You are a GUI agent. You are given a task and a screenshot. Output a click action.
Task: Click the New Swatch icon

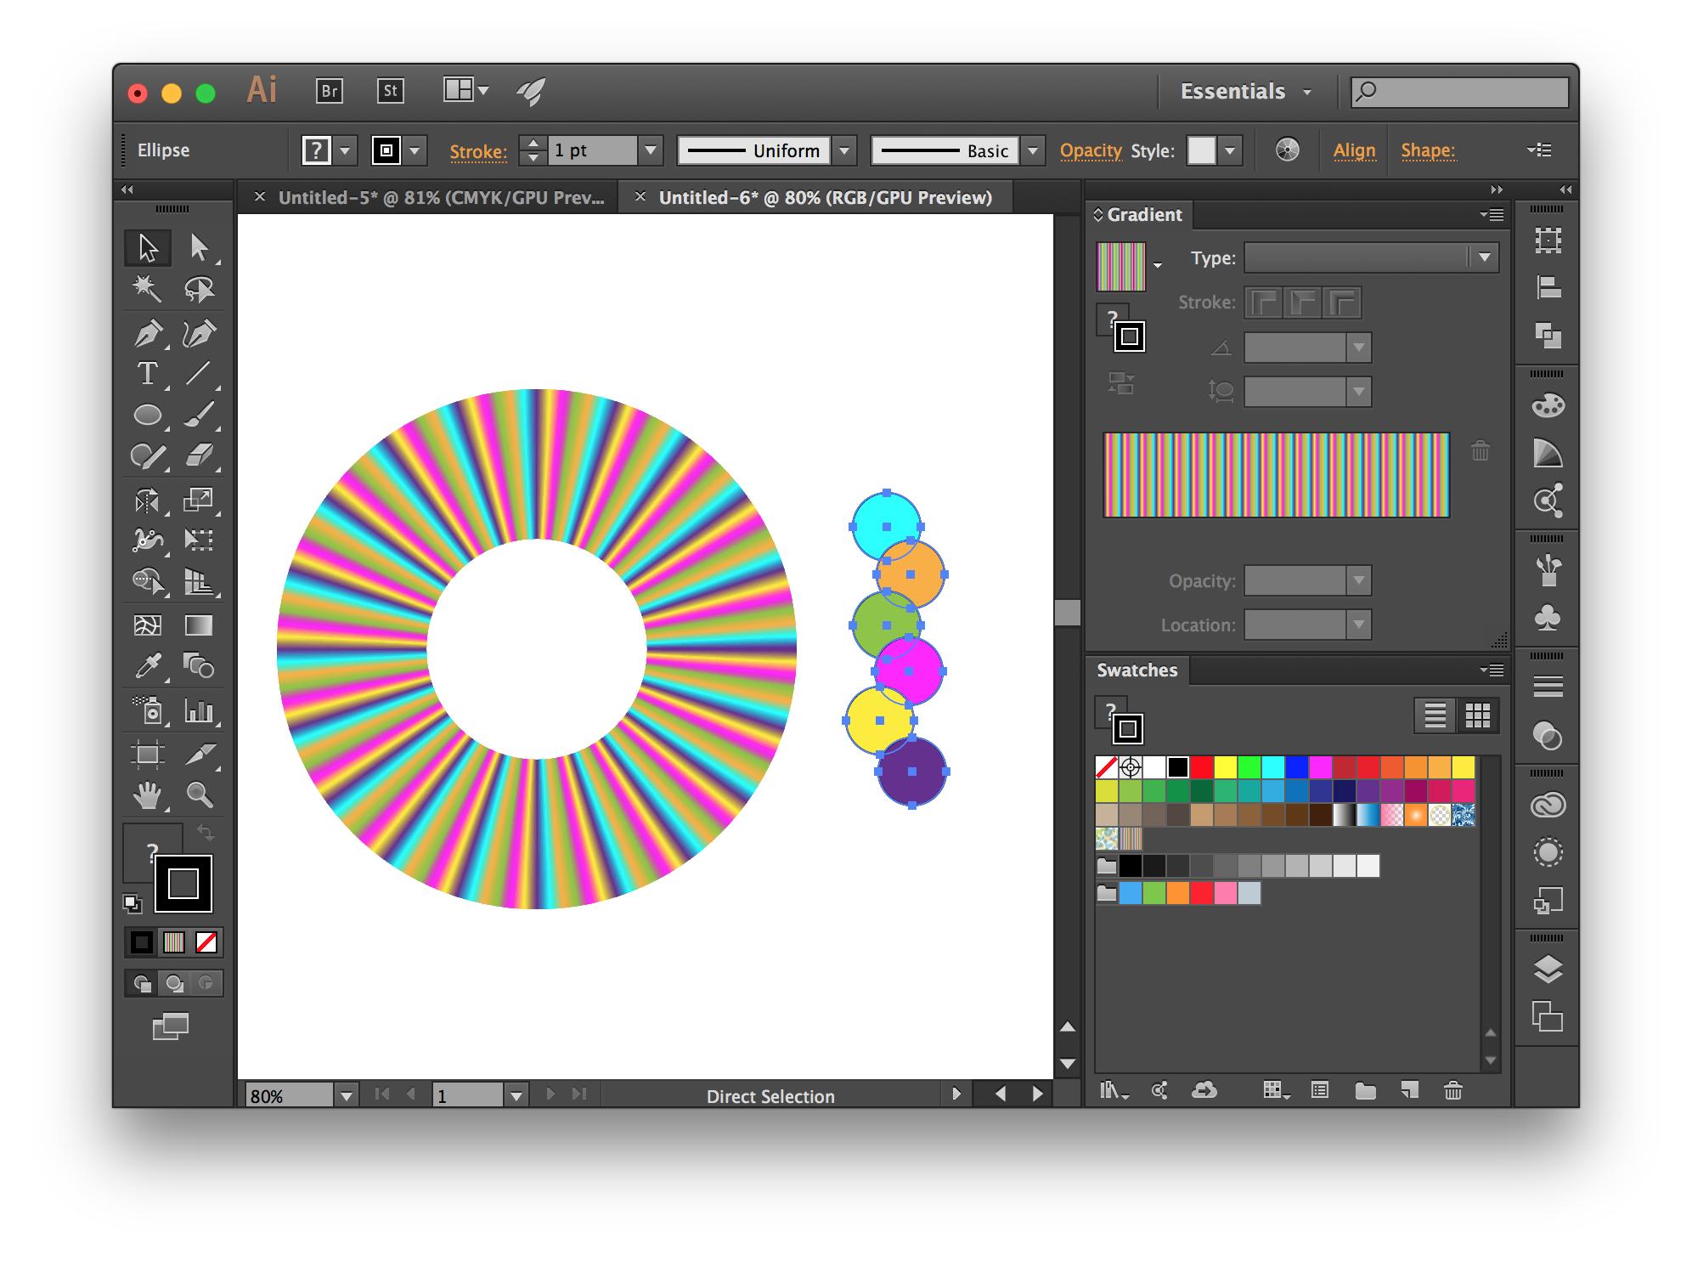[x=1409, y=1090]
